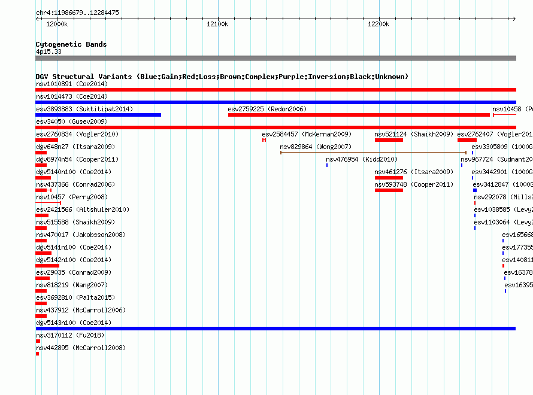Select the blue square under esv3412847
The image size is (533, 395).
click(475, 190)
